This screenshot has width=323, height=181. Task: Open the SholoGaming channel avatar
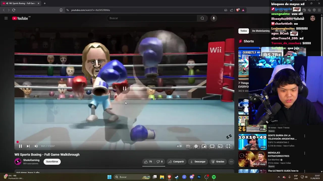18,162
